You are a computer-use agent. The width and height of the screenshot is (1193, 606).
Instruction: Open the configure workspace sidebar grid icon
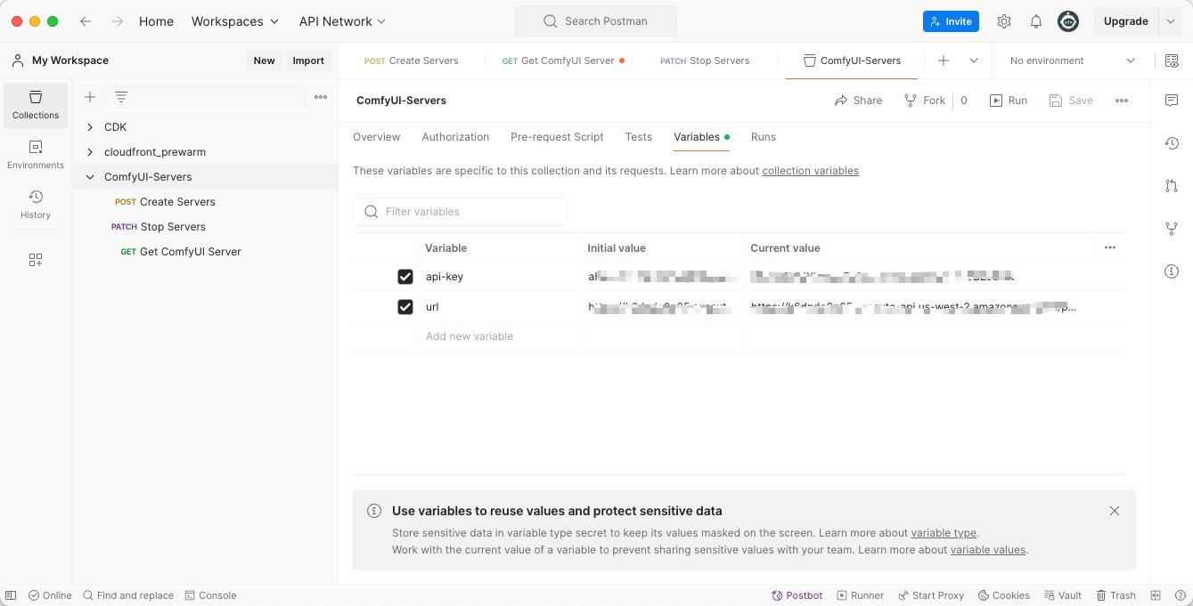(x=36, y=260)
